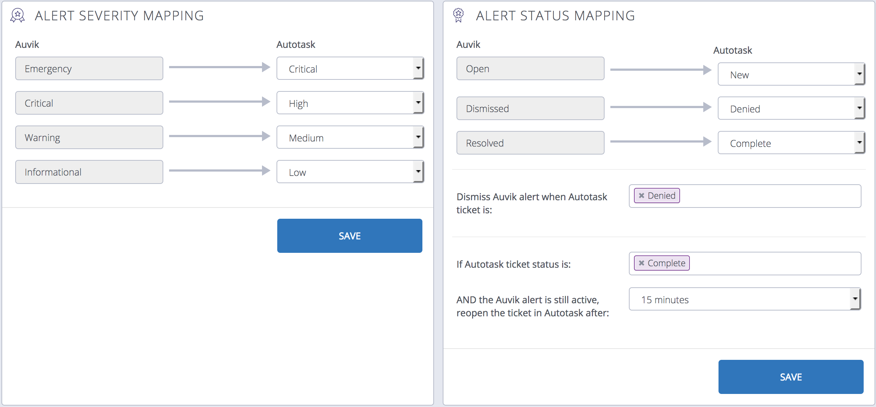The height and width of the screenshot is (407, 876).
Task: Click the Warning Auvik severity field
Action: pos(89,137)
